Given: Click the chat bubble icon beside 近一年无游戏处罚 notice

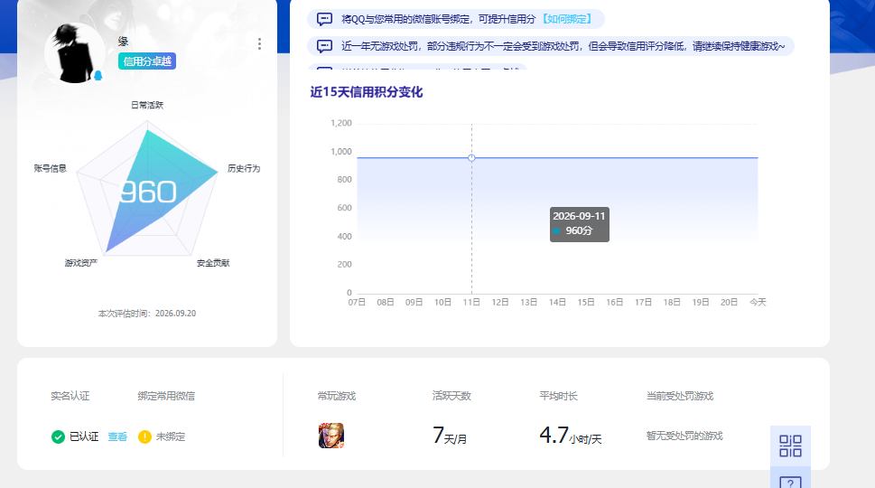Looking at the screenshot, I should 324,46.
